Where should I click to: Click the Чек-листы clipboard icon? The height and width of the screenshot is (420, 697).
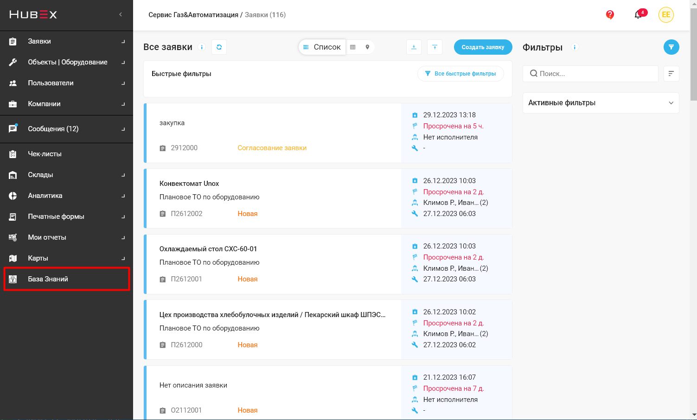point(13,154)
